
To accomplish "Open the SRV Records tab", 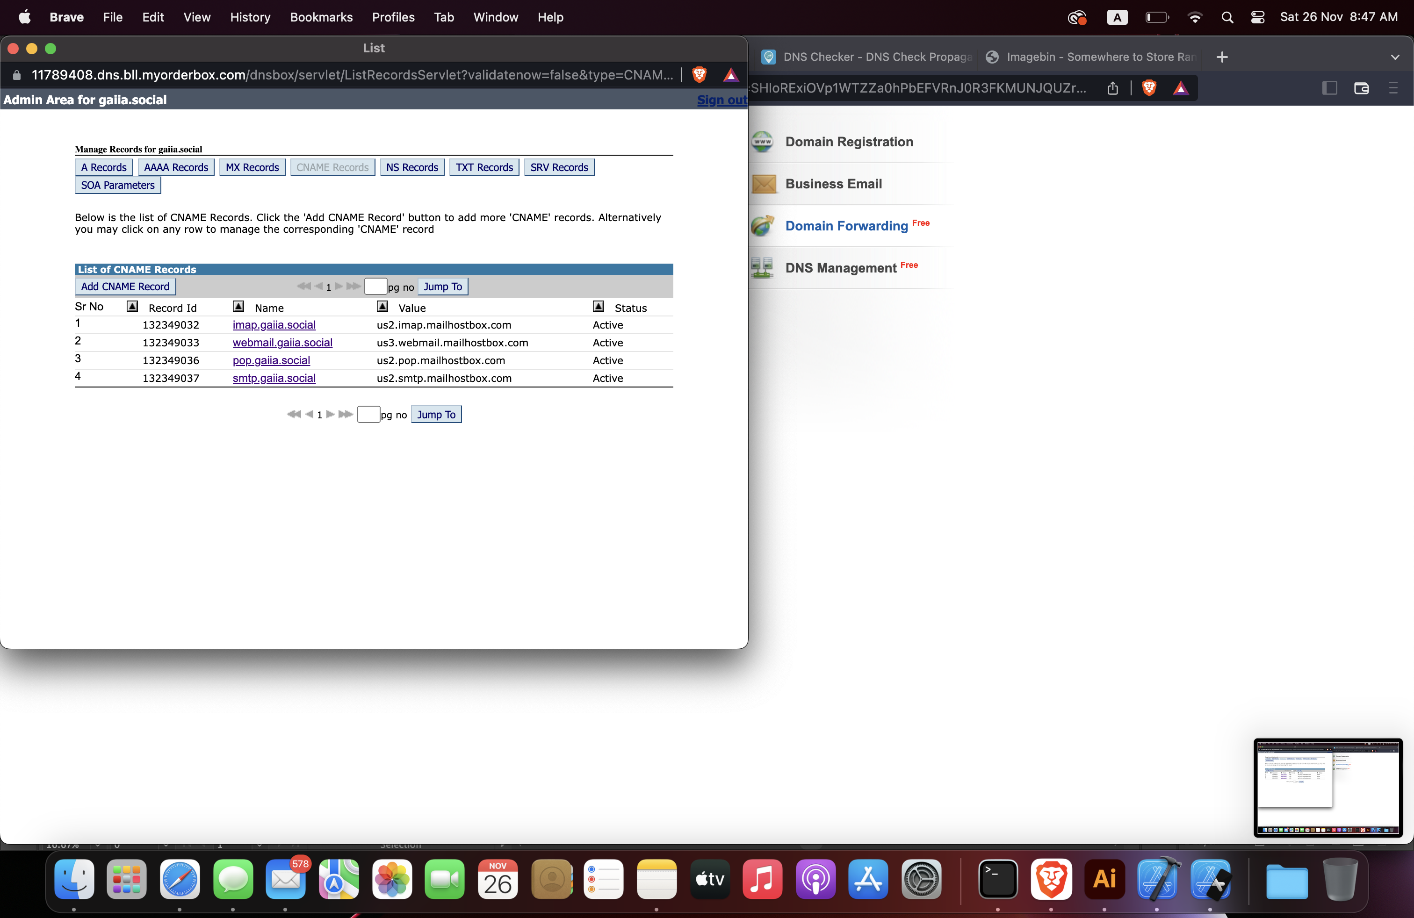I will (559, 167).
